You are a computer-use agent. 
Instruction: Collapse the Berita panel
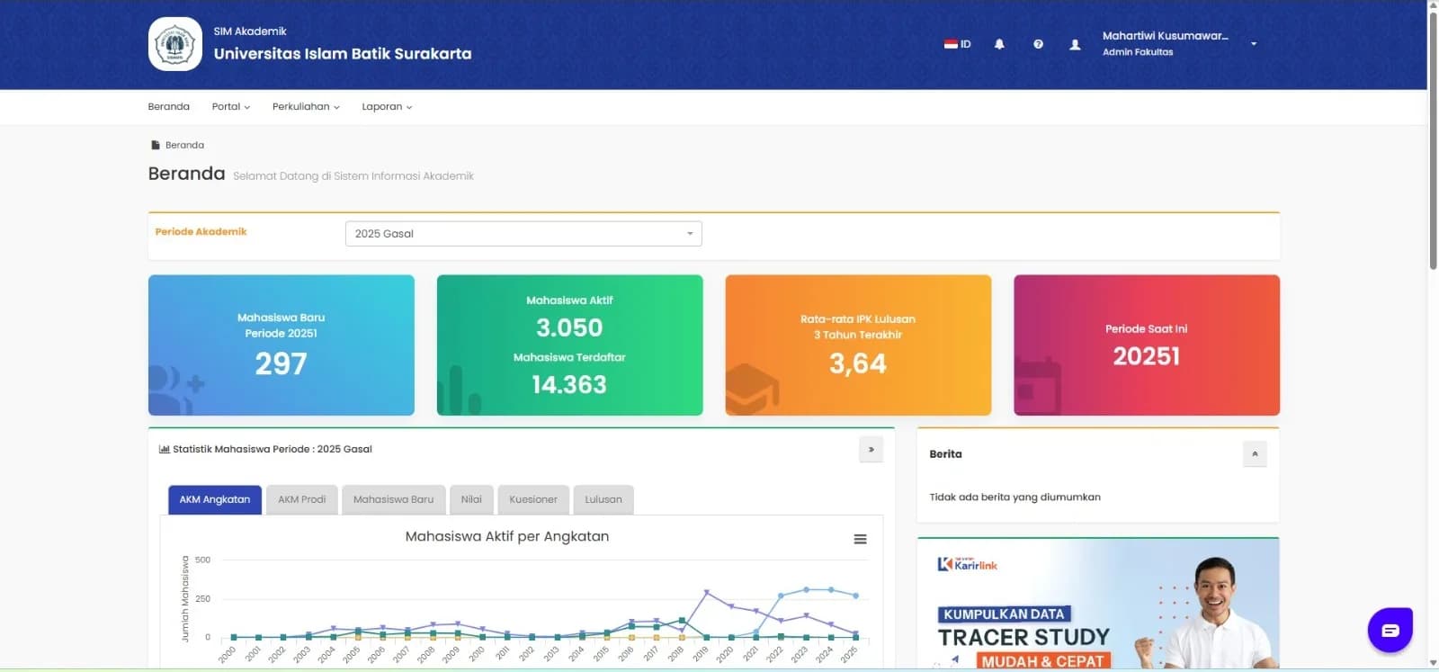(x=1254, y=453)
